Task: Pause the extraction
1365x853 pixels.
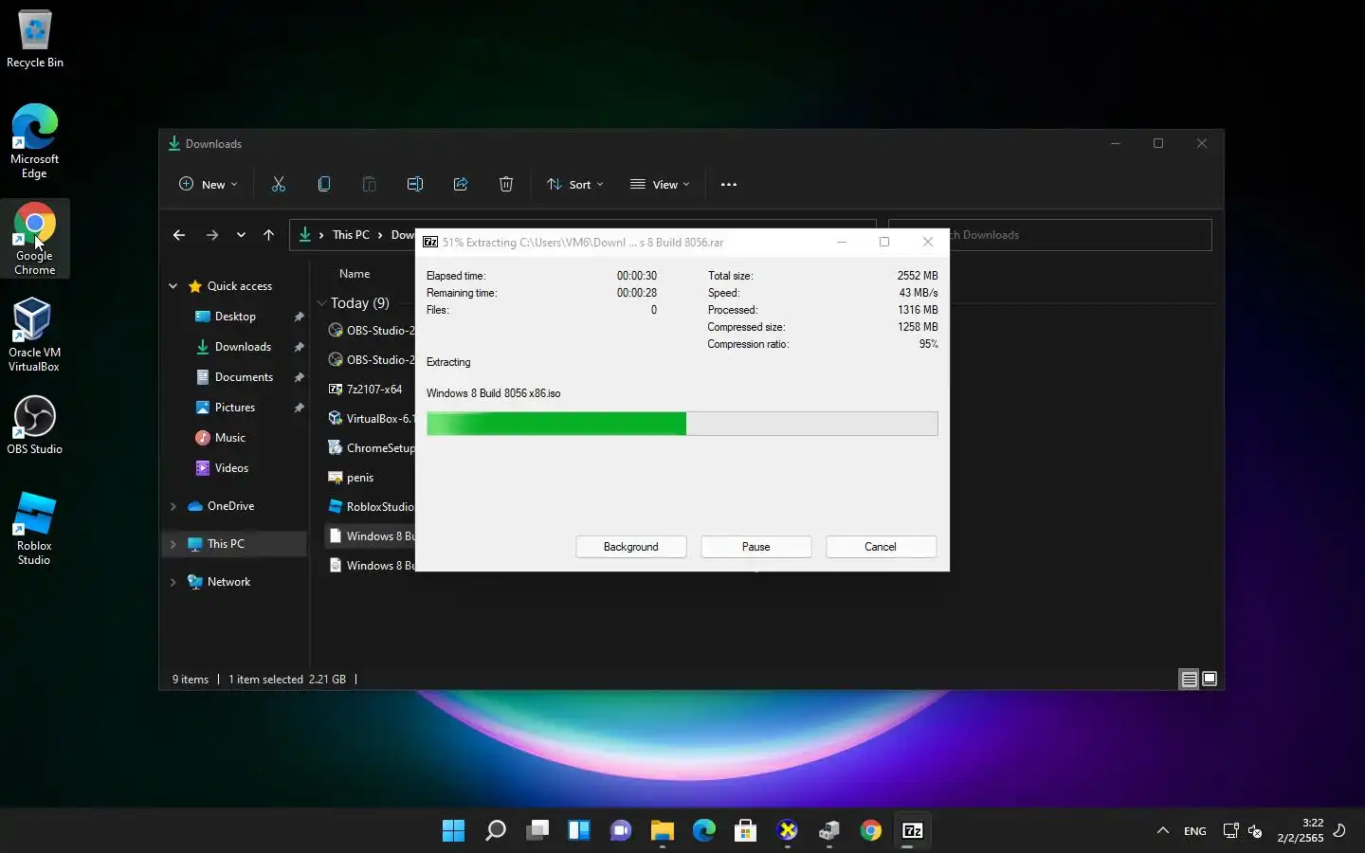Action: point(755,547)
